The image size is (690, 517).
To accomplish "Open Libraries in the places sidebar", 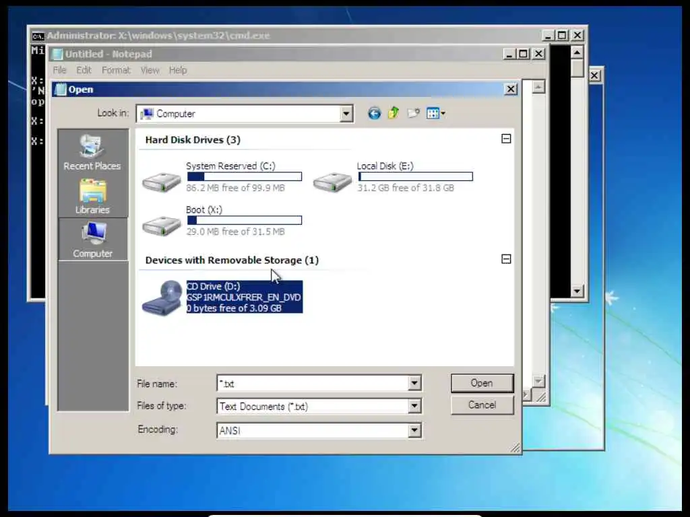I will click(x=92, y=196).
